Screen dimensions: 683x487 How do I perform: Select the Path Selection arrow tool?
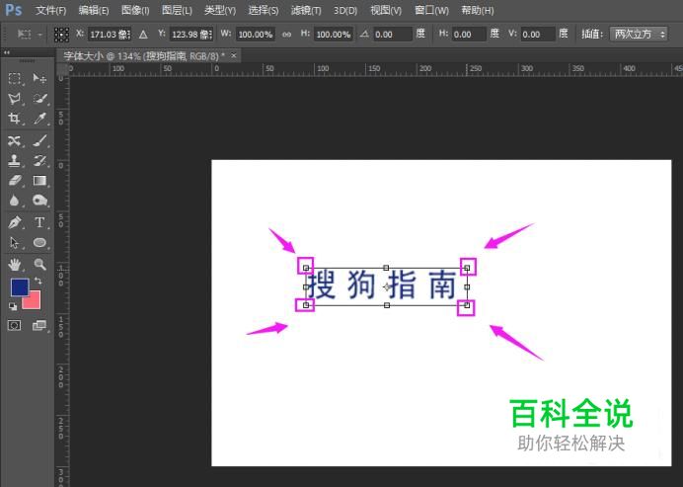(x=15, y=242)
